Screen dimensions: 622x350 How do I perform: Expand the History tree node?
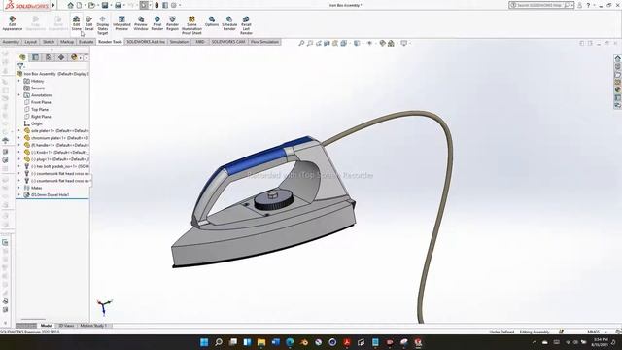(x=19, y=81)
